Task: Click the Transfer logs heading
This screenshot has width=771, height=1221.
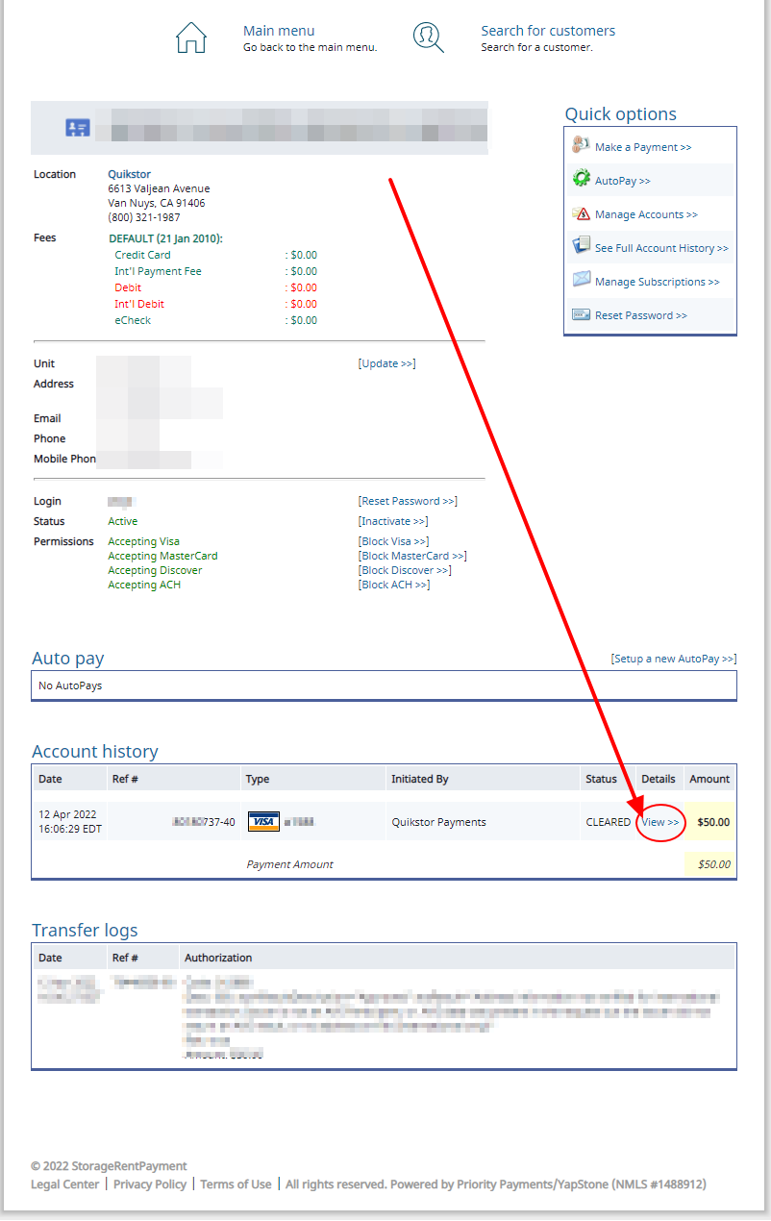Action: [85, 930]
